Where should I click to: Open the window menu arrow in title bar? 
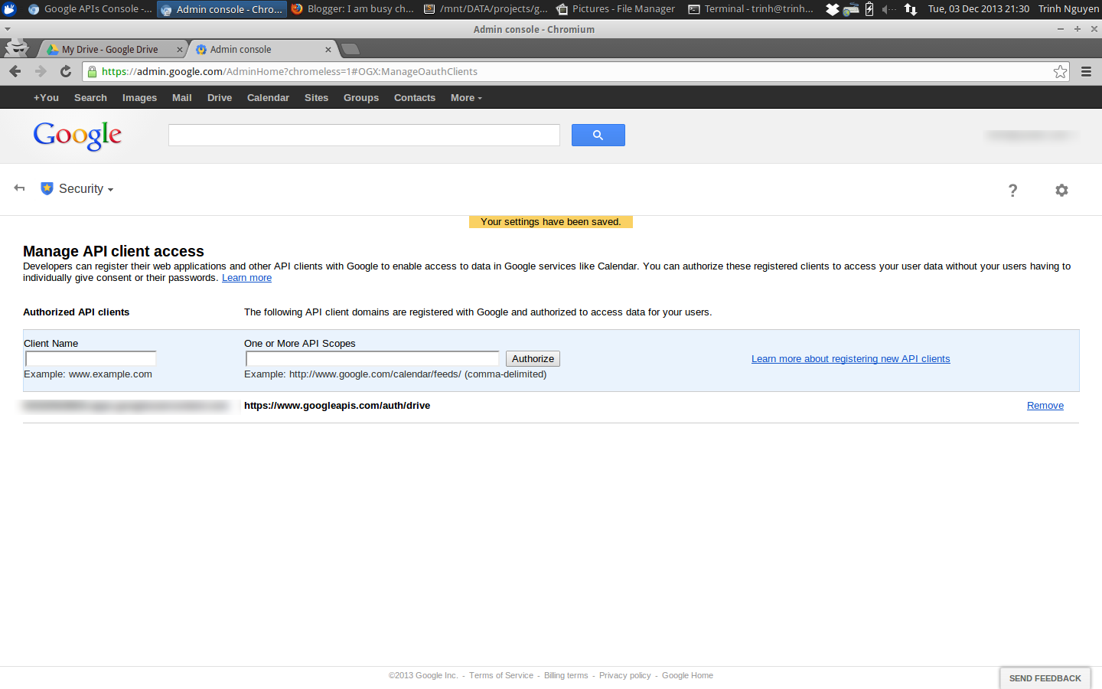[8, 29]
